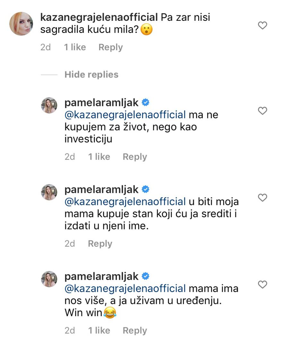Tap pamelaramljak avatar beside "mama kupuje stan" reply
The height and width of the screenshot is (346, 283).
[49, 192]
